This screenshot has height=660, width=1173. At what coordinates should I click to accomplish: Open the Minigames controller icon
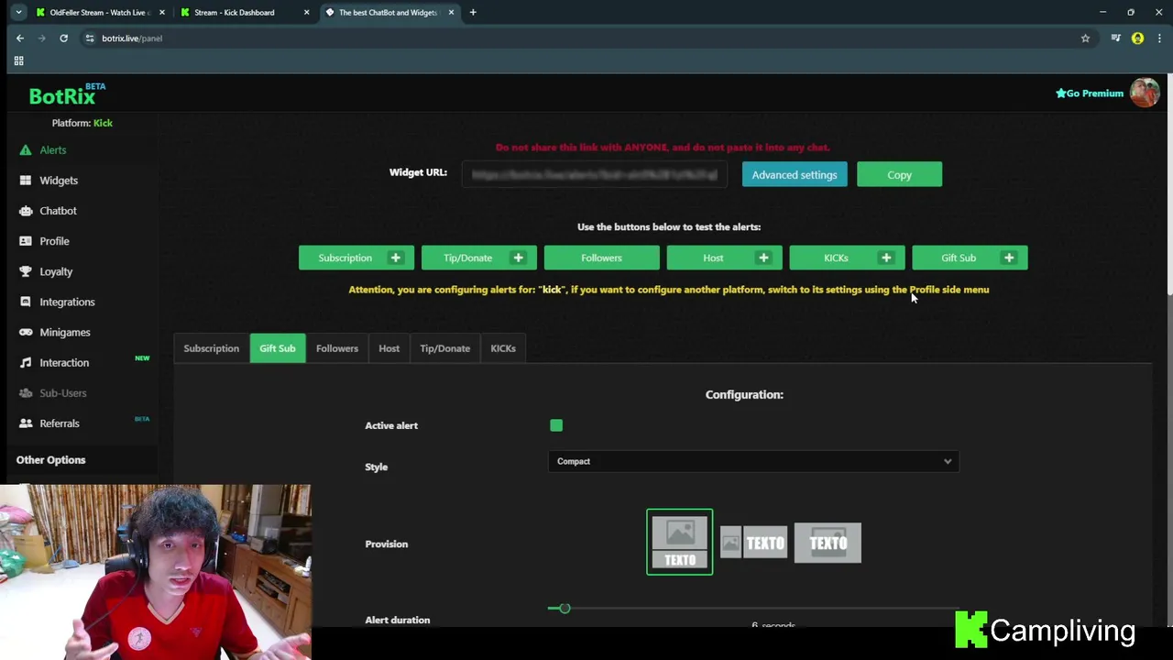point(25,332)
